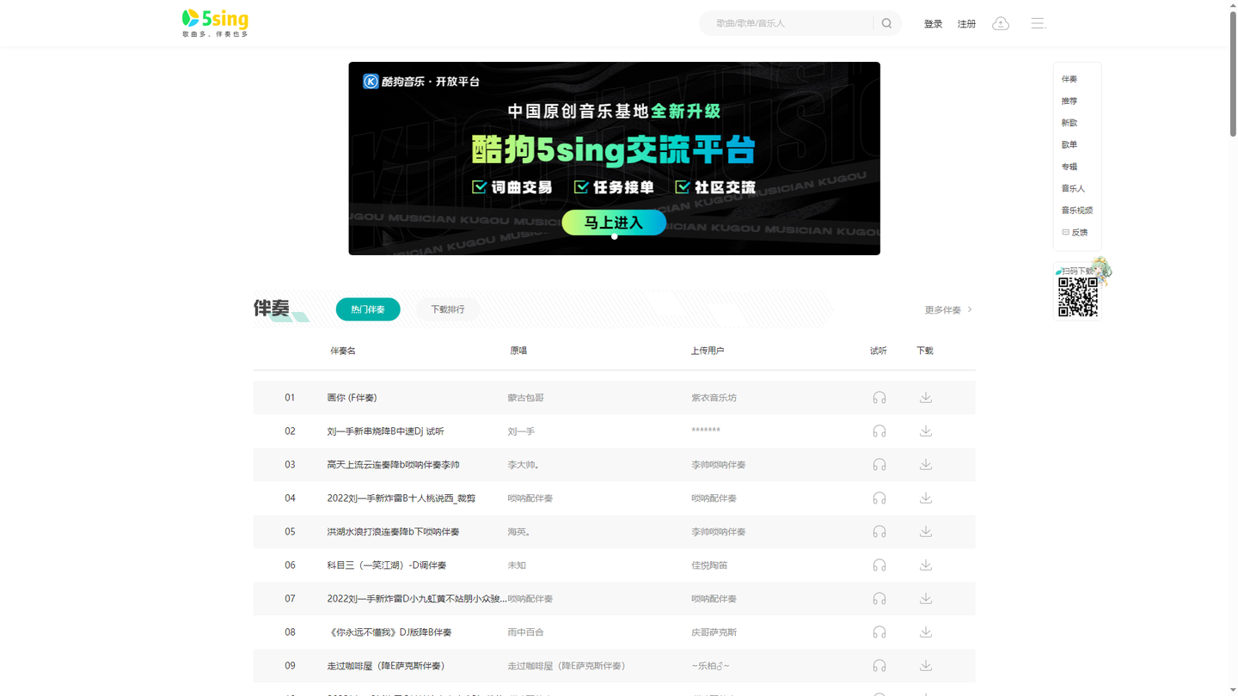This screenshot has width=1238, height=696.
Task: Preview 画你 (F伴奏) with headphone icon
Action: coord(879,398)
